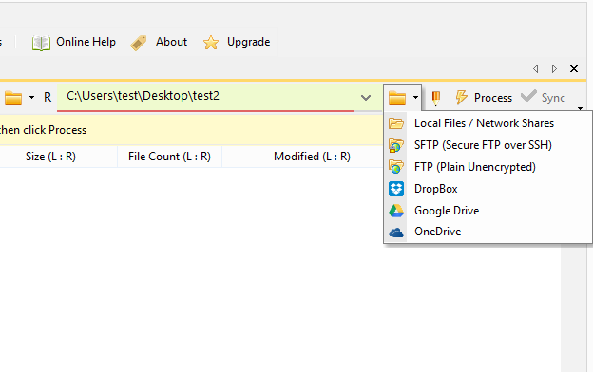Click the Upgrade label

click(x=248, y=42)
